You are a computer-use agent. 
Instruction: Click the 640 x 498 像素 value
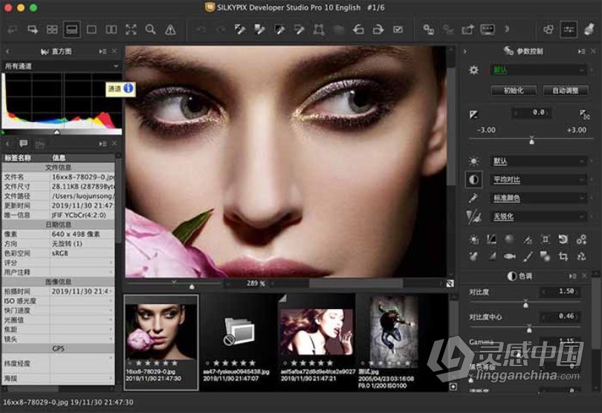tap(76, 234)
